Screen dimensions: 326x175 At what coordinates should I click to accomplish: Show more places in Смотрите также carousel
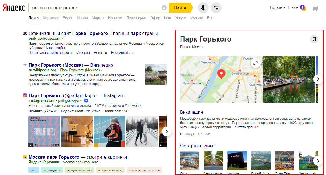(x=318, y=160)
